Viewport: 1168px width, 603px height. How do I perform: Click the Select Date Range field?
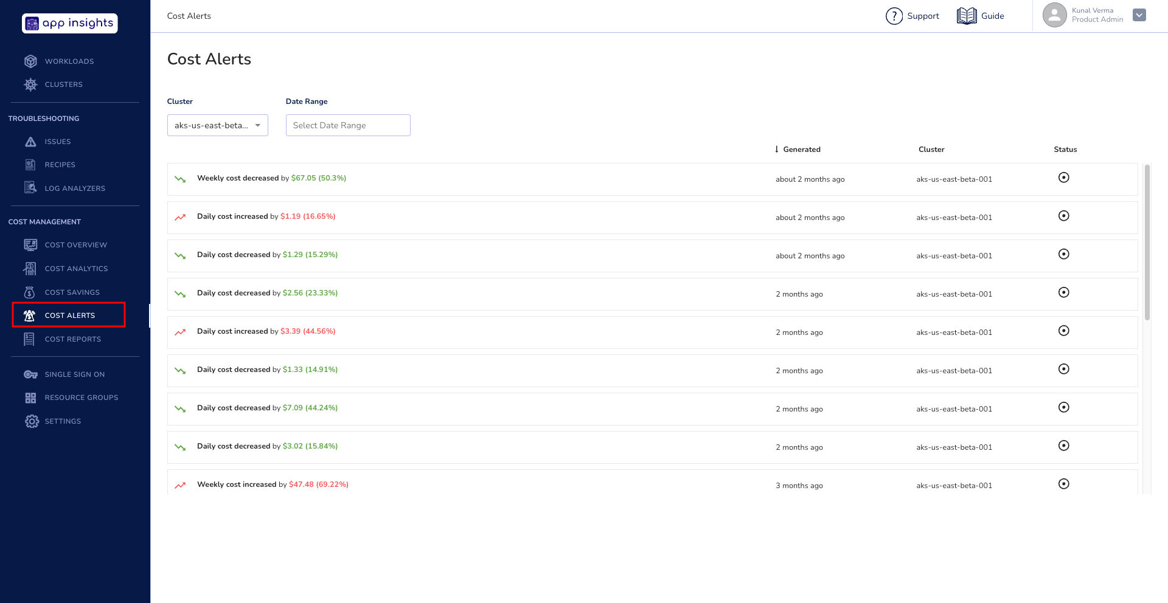click(348, 125)
